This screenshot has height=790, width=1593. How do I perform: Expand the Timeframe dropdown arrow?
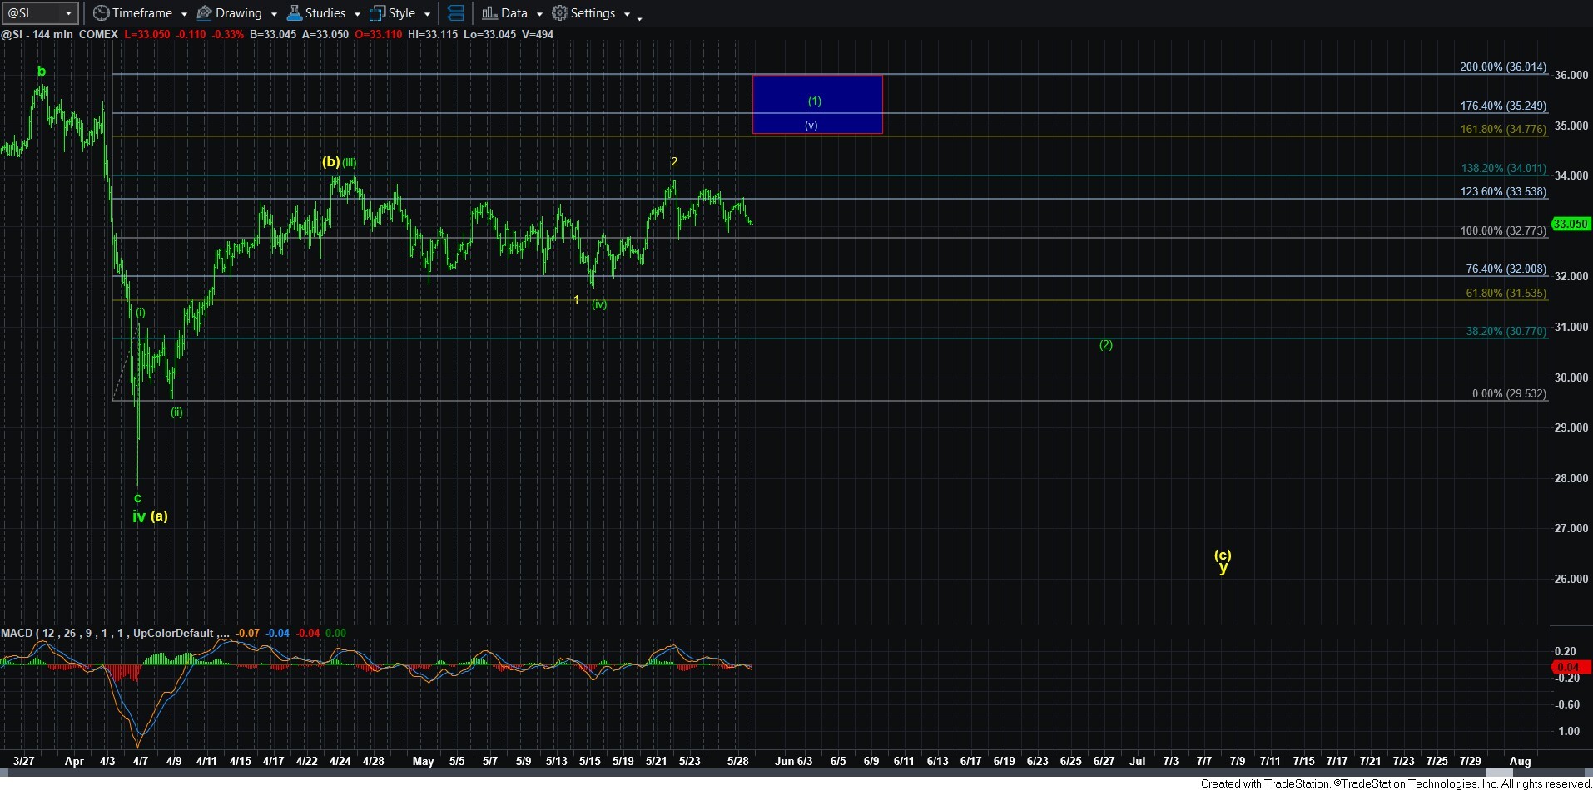click(184, 14)
